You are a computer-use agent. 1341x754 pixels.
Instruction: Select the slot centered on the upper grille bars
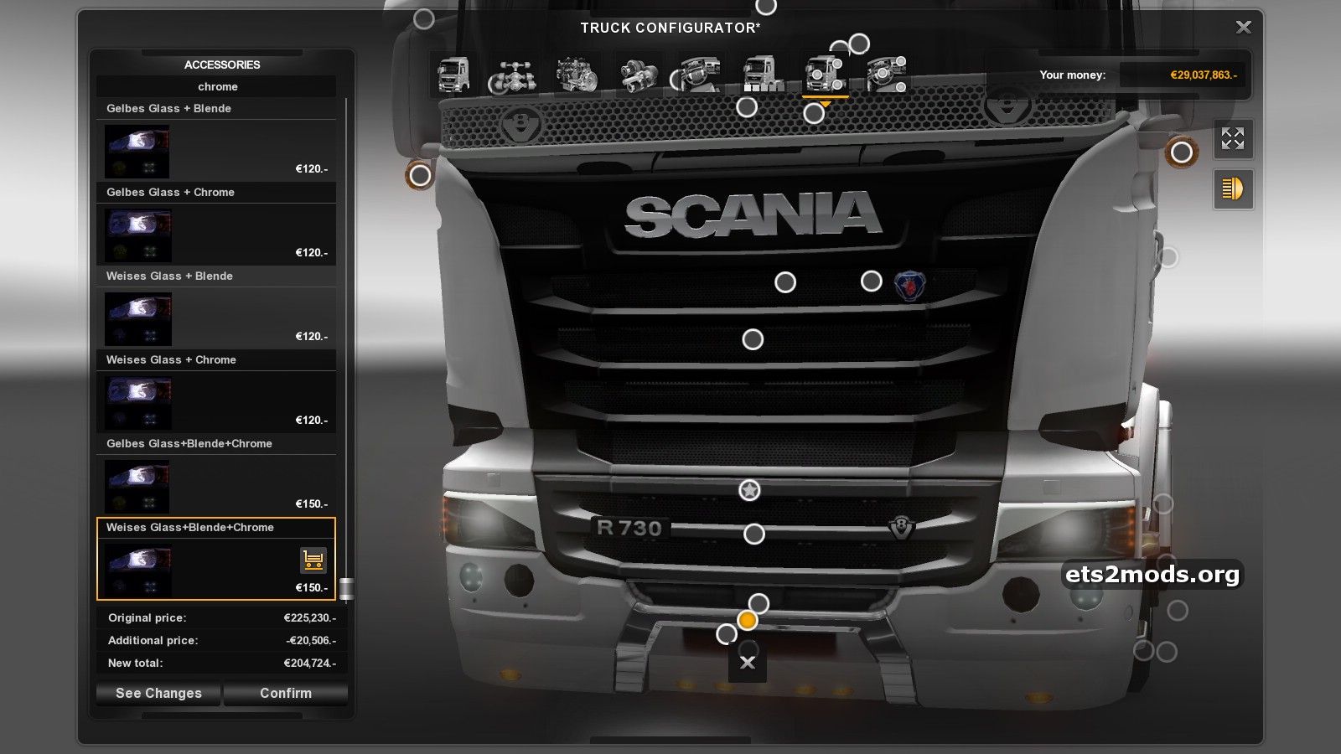[x=753, y=339]
